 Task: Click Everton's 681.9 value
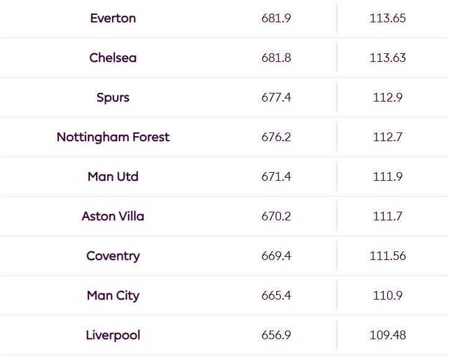pos(276,19)
